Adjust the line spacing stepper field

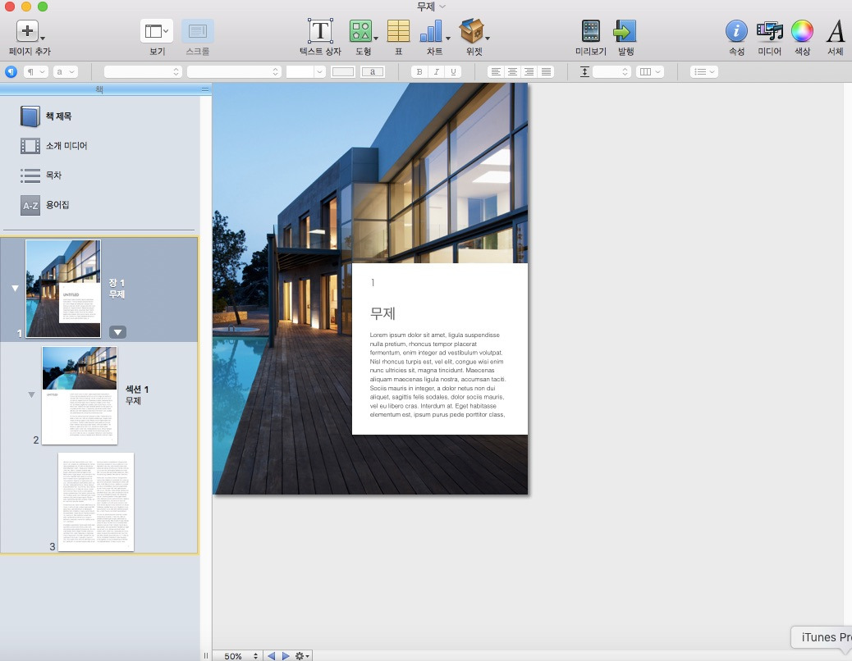tap(612, 71)
